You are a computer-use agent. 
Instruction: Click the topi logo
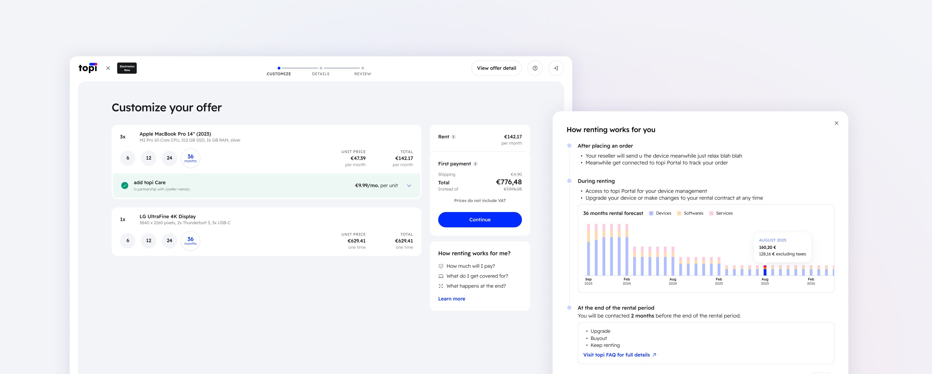87,68
